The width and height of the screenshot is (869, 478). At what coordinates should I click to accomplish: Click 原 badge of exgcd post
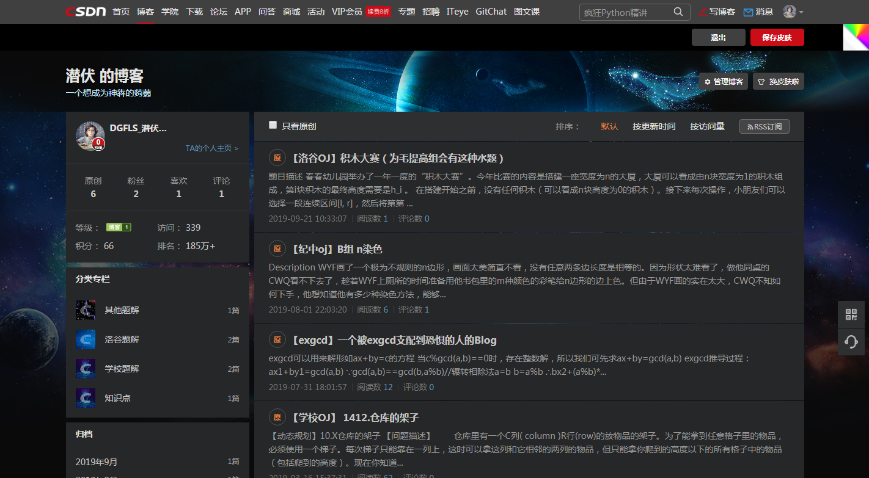click(277, 340)
